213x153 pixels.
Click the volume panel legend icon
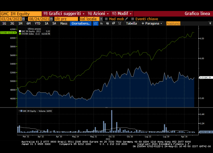pyautogui.click(x=20, y=111)
